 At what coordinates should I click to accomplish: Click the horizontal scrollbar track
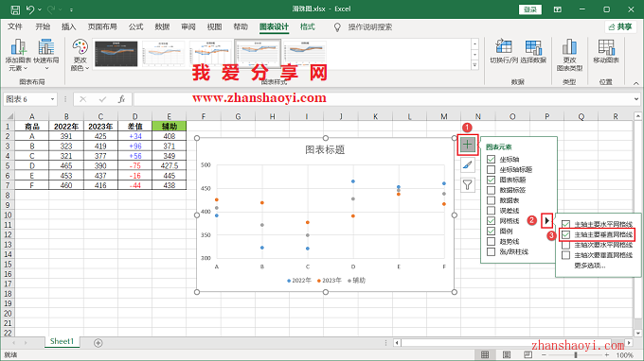click(x=512, y=342)
